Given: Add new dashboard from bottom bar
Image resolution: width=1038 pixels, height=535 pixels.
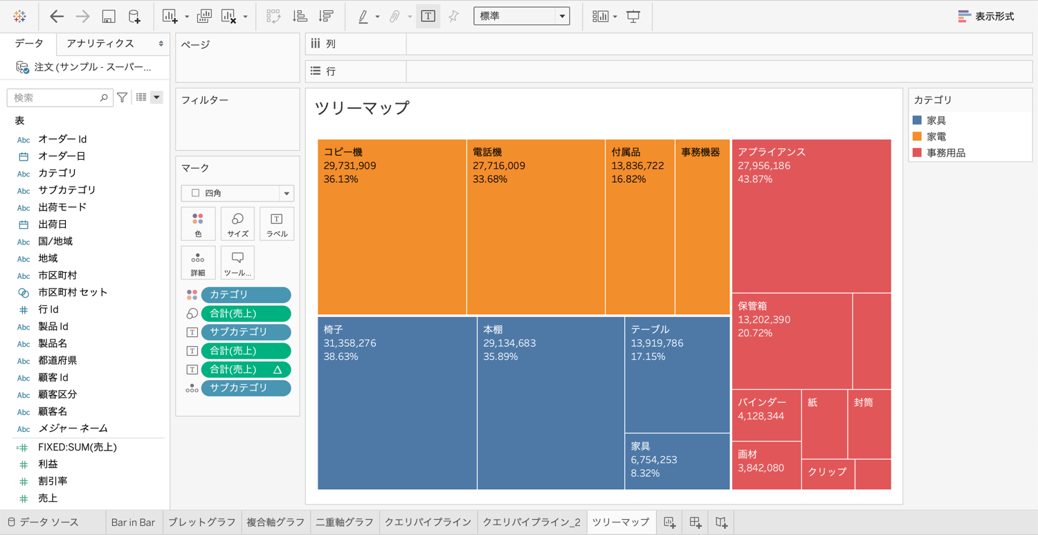Looking at the screenshot, I should pyautogui.click(x=695, y=523).
